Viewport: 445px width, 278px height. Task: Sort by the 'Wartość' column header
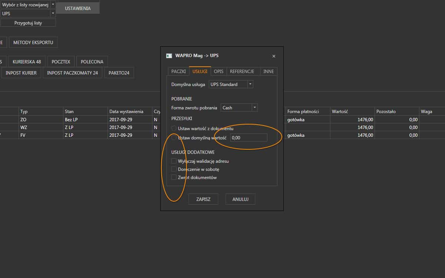[x=352, y=112]
